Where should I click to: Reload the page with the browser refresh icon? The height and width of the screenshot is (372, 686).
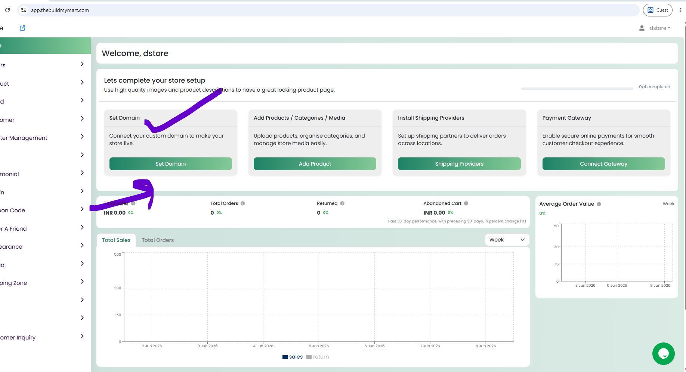tap(7, 10)
